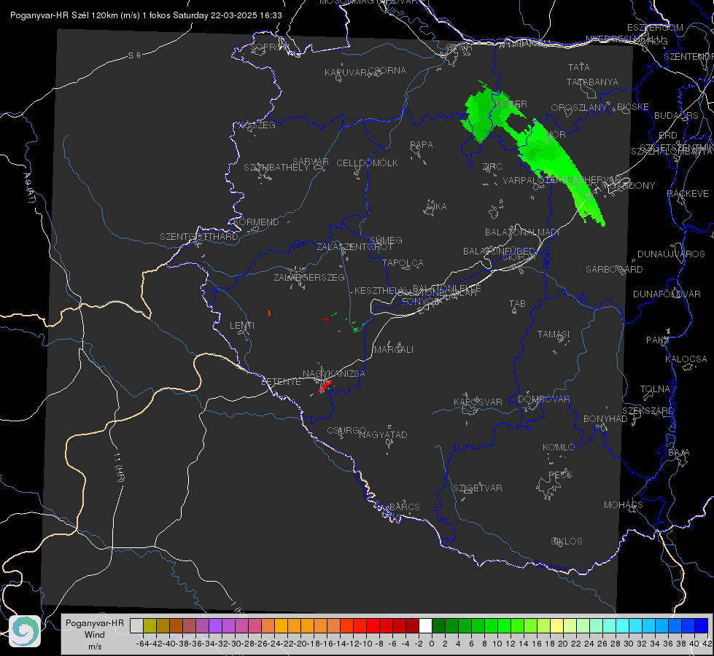Click the TAB town label

click(x=517, y=304)
